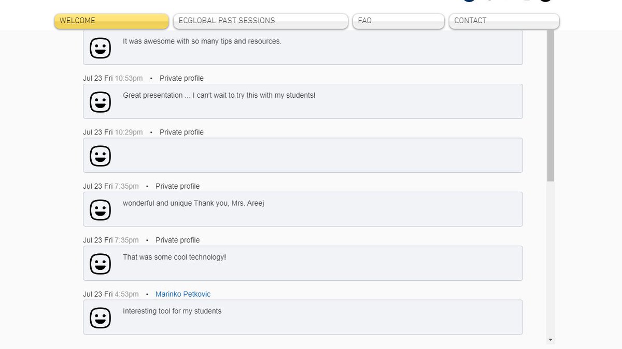Click the scrollbar thumb of the comments list

click(x=550, y=106)
